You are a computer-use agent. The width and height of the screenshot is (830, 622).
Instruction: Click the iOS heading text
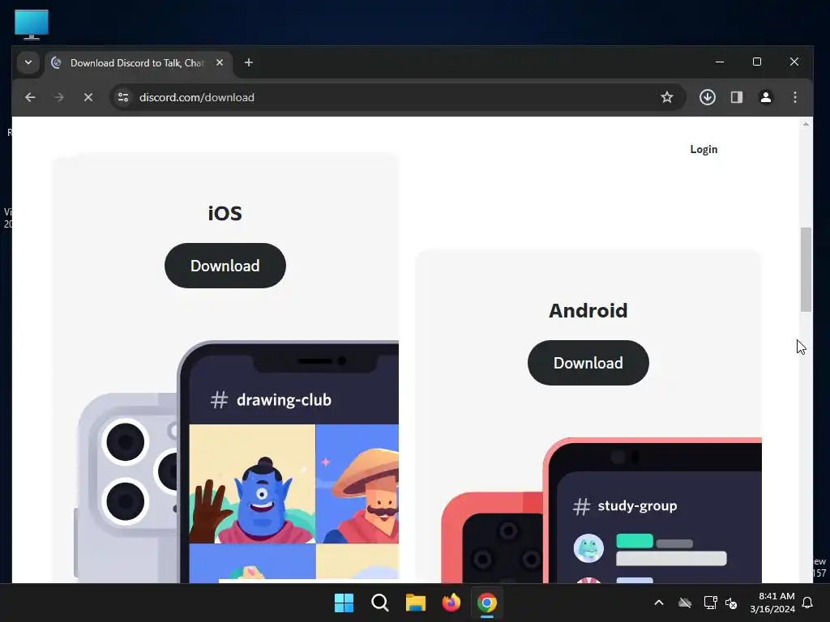[225, 213]
